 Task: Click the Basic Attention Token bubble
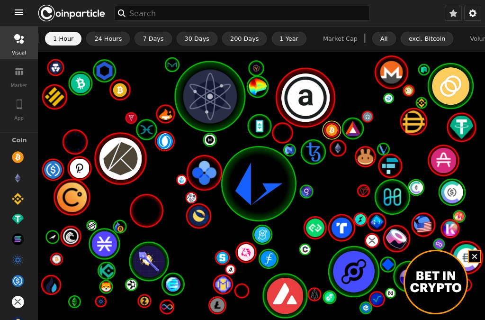point(352,129)
